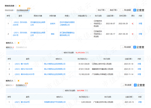This screenshot has height=108, width=151.
Task: Open the applicant company link in the 2022-06-07 row
Action: coord(67,24)
